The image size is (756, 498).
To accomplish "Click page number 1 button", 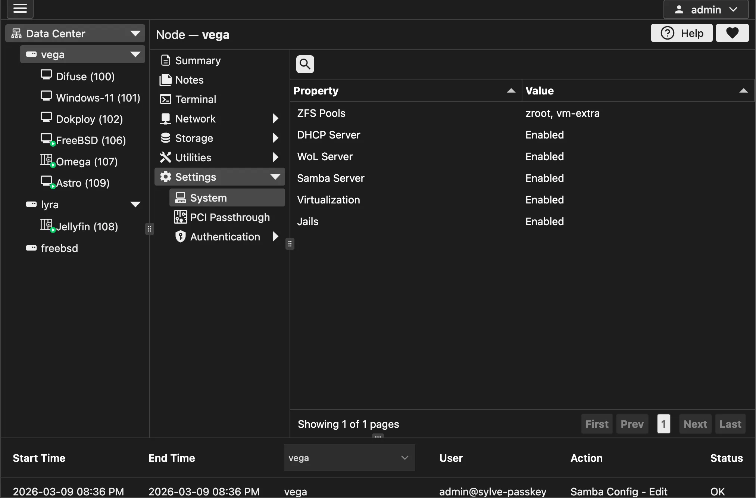I will pyautogui.click(x=663, y=424).
